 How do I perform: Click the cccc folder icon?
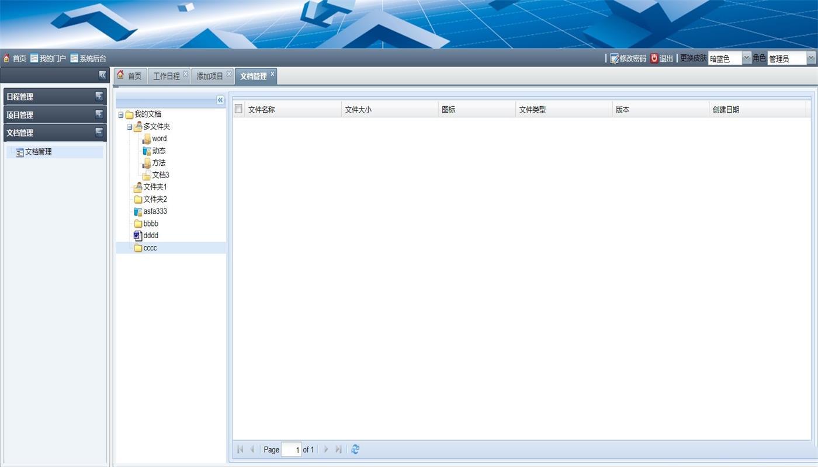pos(138,248)
